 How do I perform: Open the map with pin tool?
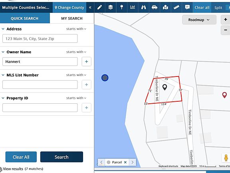pyautogui.click(x=165, y=7)
